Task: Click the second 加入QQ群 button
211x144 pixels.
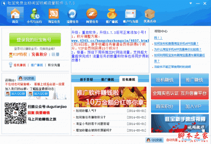Action: pos(38,94)
